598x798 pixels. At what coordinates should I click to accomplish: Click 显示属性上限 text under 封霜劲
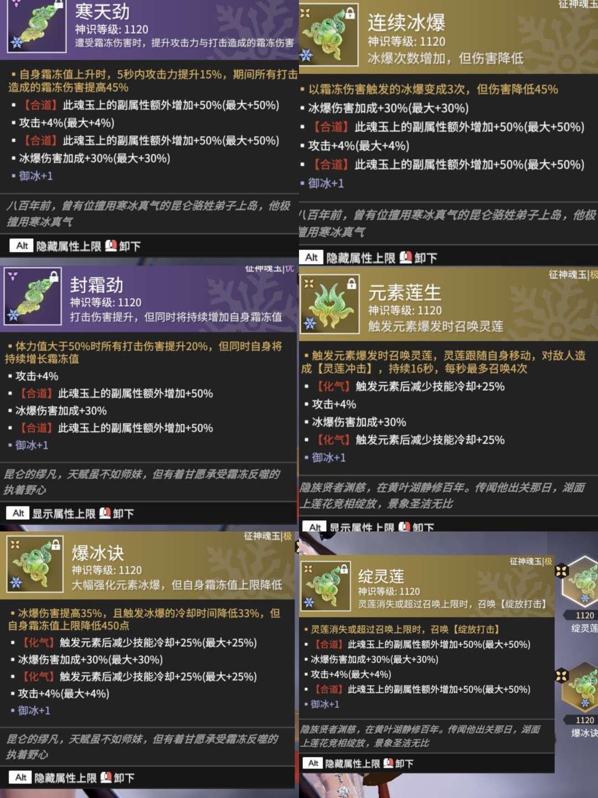[64, 514]
